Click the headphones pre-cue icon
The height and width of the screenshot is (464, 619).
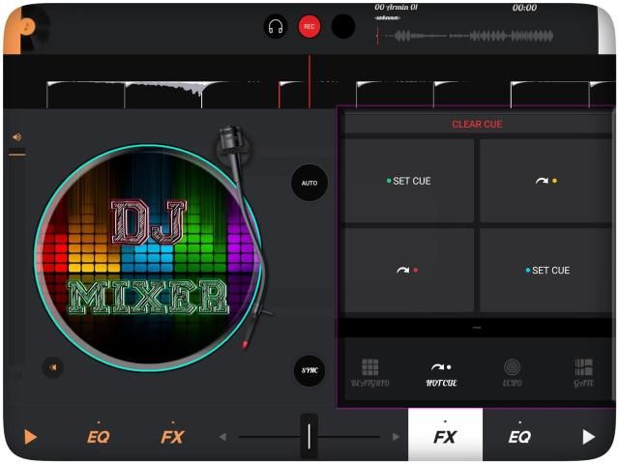276,27
